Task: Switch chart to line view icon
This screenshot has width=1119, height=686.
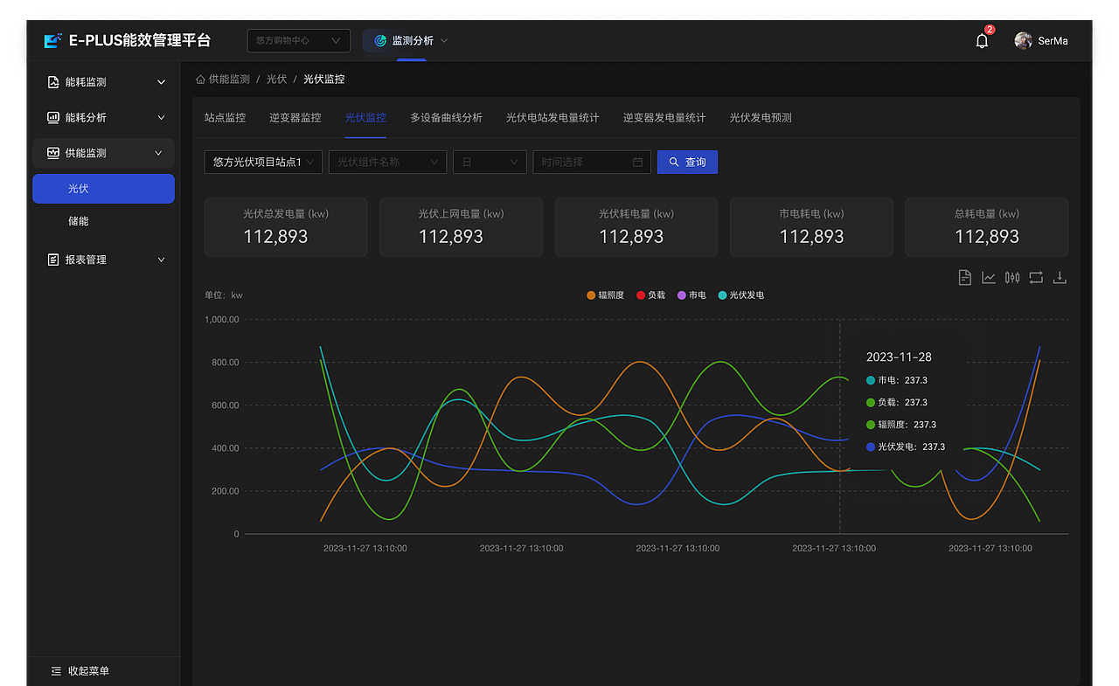Action: (x=989, y=277)
